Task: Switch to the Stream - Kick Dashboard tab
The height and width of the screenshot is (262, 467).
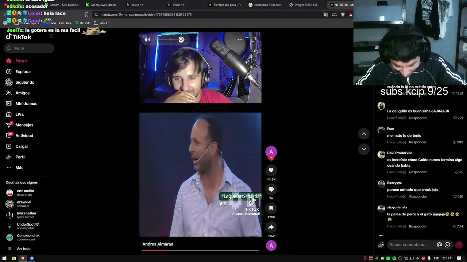Action: click(61, 5)
